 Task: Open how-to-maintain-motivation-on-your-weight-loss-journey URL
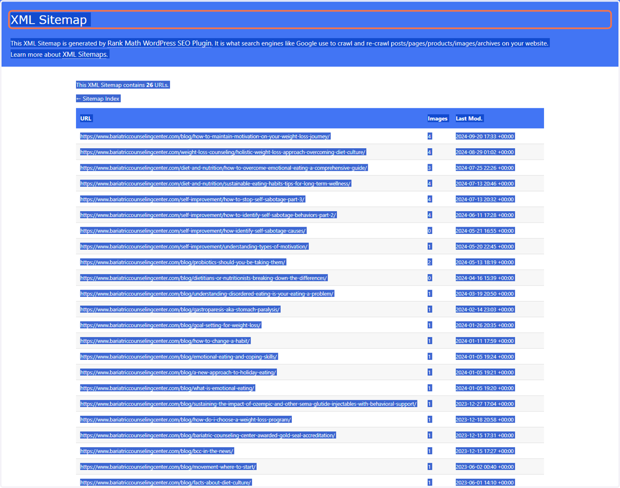pos(205,136)
